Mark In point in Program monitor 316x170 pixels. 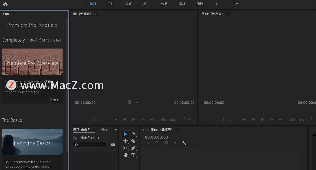(x=223, y=119)
